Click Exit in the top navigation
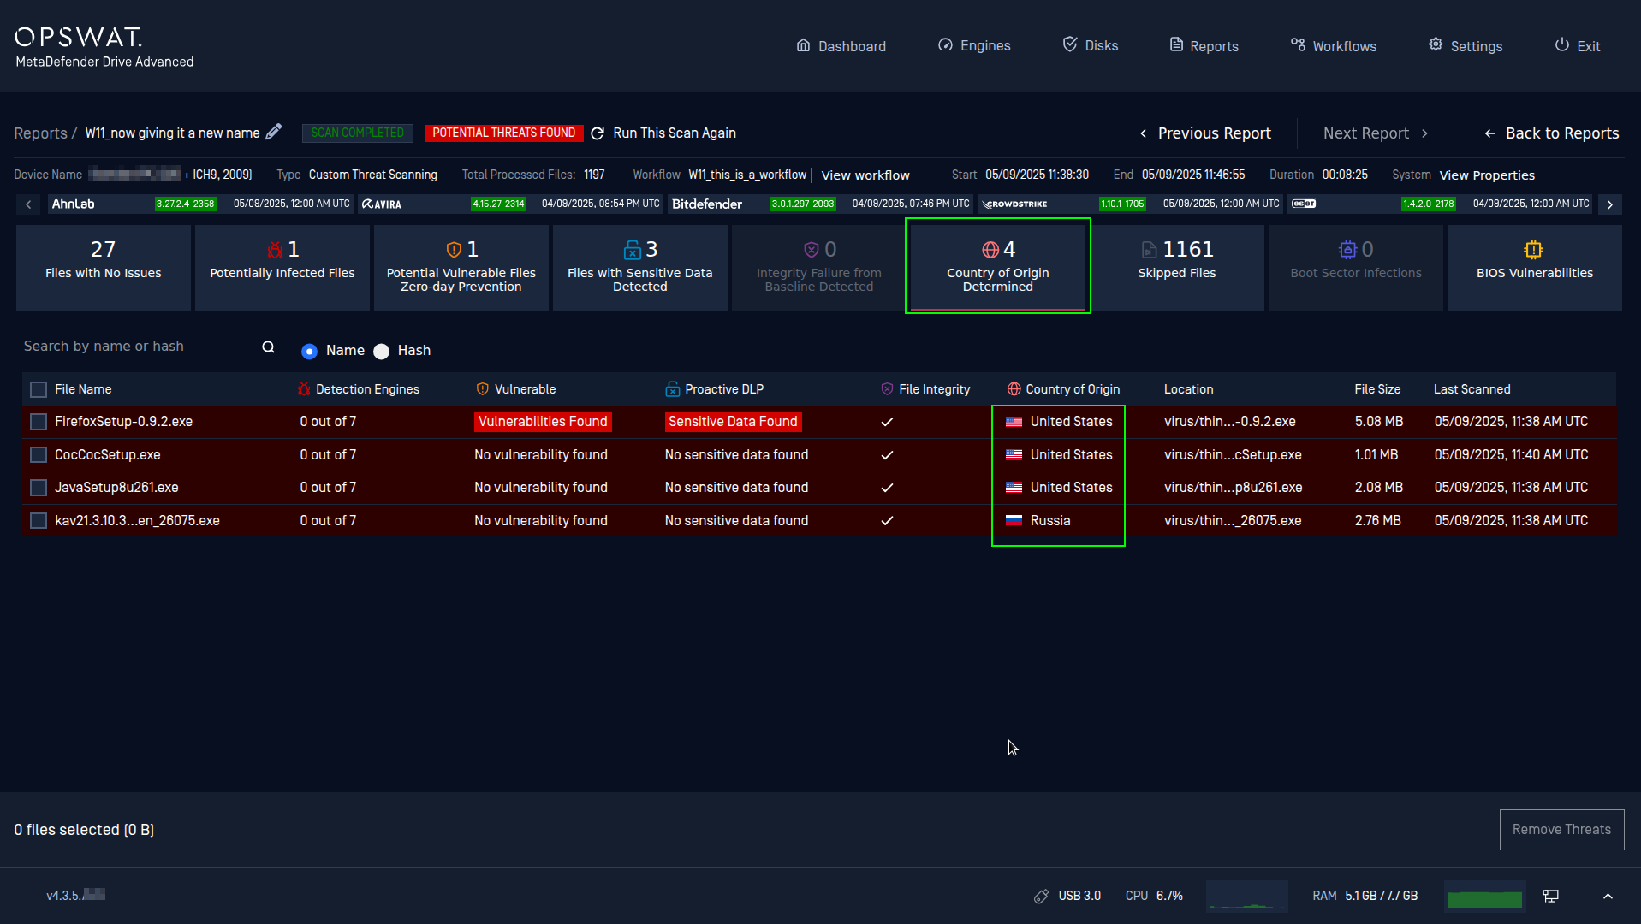Image resolution: width=1641 pixels, height=924 pixels. [x=1578, y=45]
